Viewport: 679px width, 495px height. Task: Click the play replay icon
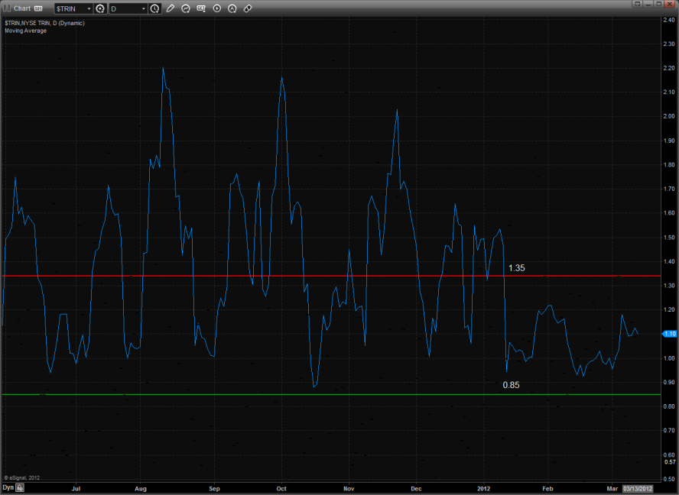tap(217, 8)
